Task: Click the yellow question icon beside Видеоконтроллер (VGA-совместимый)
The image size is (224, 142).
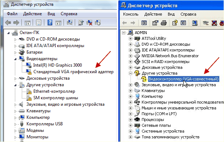Action: (144, 79)
